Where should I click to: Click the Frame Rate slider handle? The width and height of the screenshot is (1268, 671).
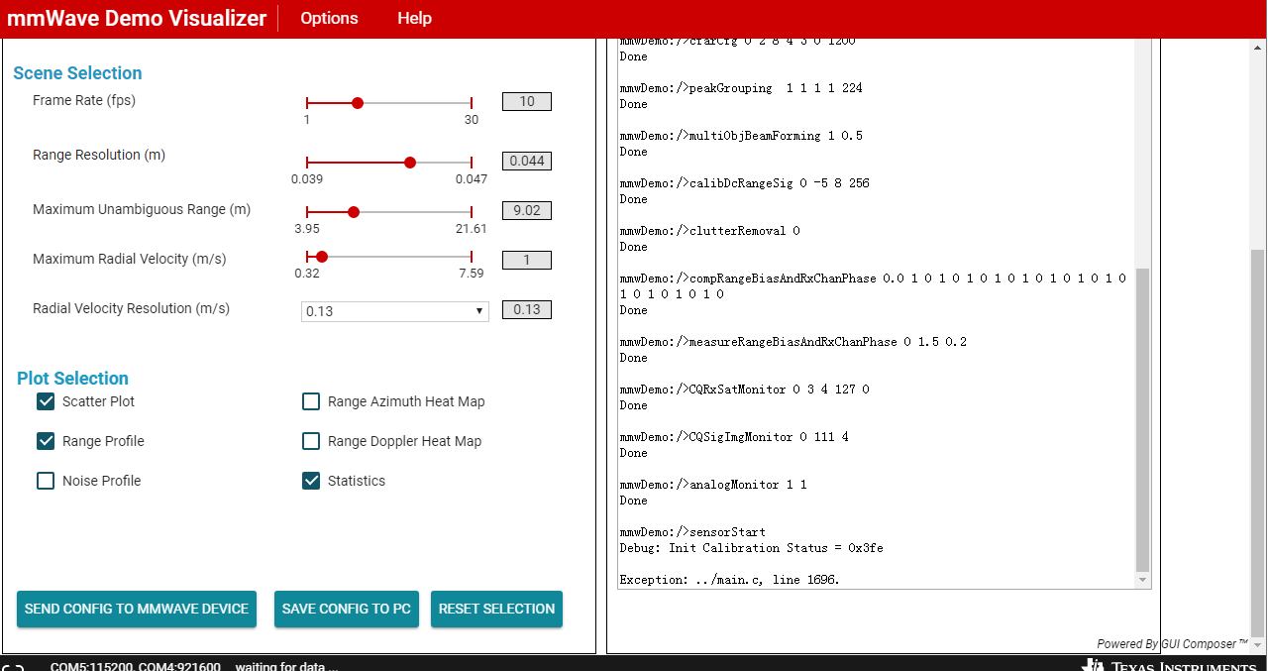click(x=358, y=103)
